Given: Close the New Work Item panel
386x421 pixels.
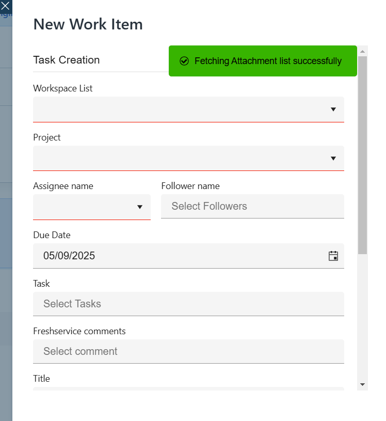Looking at the screenshot, I should [5, 6].
